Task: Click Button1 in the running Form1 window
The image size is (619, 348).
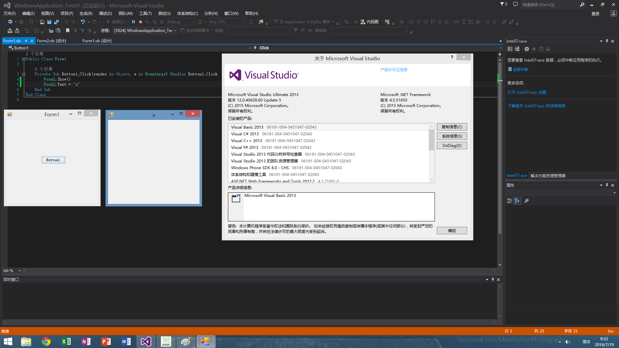Action: click(x=53, y=160)
